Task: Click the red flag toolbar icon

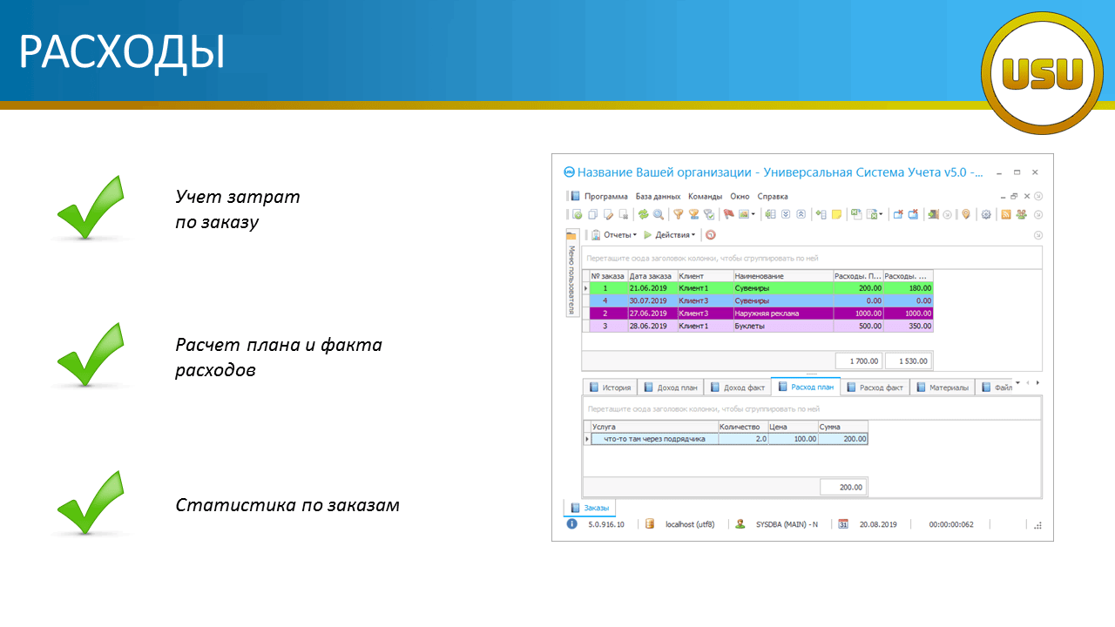Action: coord(728,215)
